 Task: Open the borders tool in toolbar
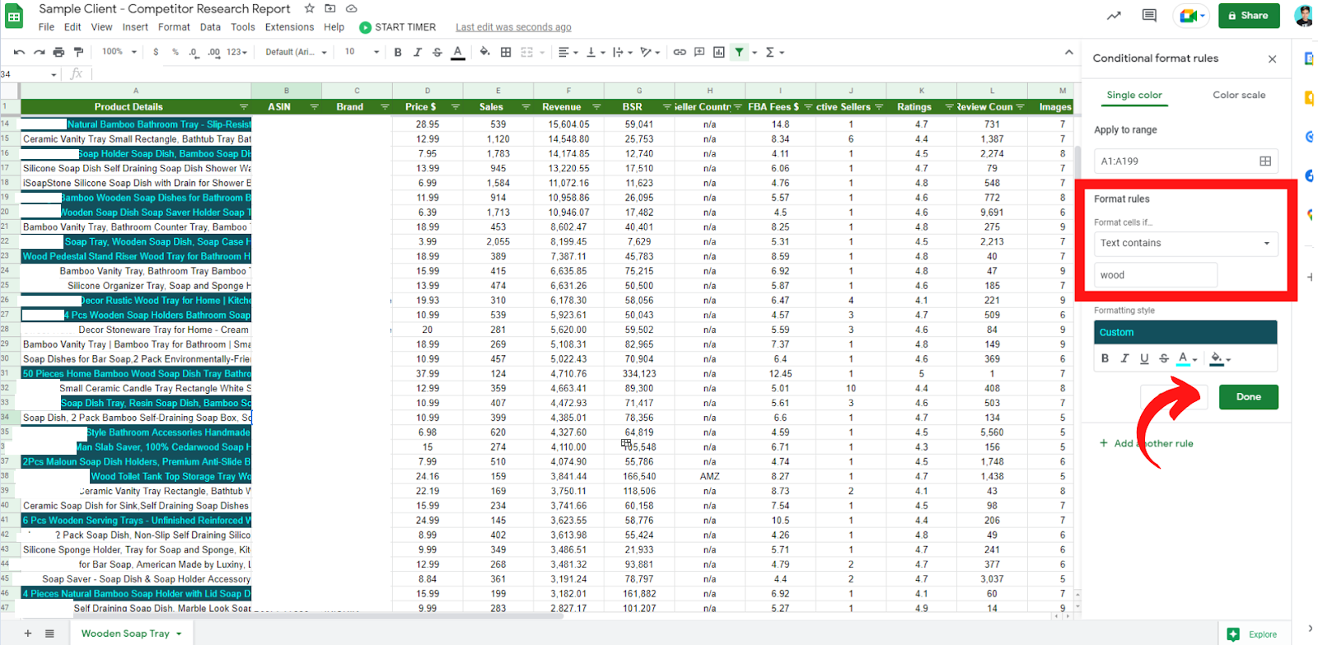click(x=506, y=52)
